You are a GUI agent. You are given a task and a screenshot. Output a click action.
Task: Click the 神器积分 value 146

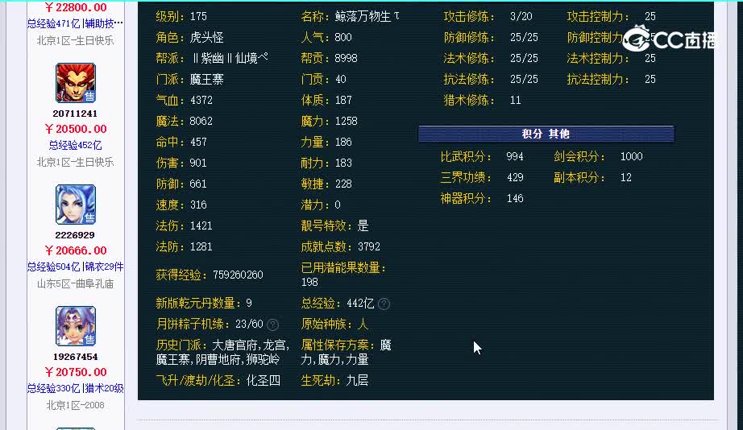(515, 198)
